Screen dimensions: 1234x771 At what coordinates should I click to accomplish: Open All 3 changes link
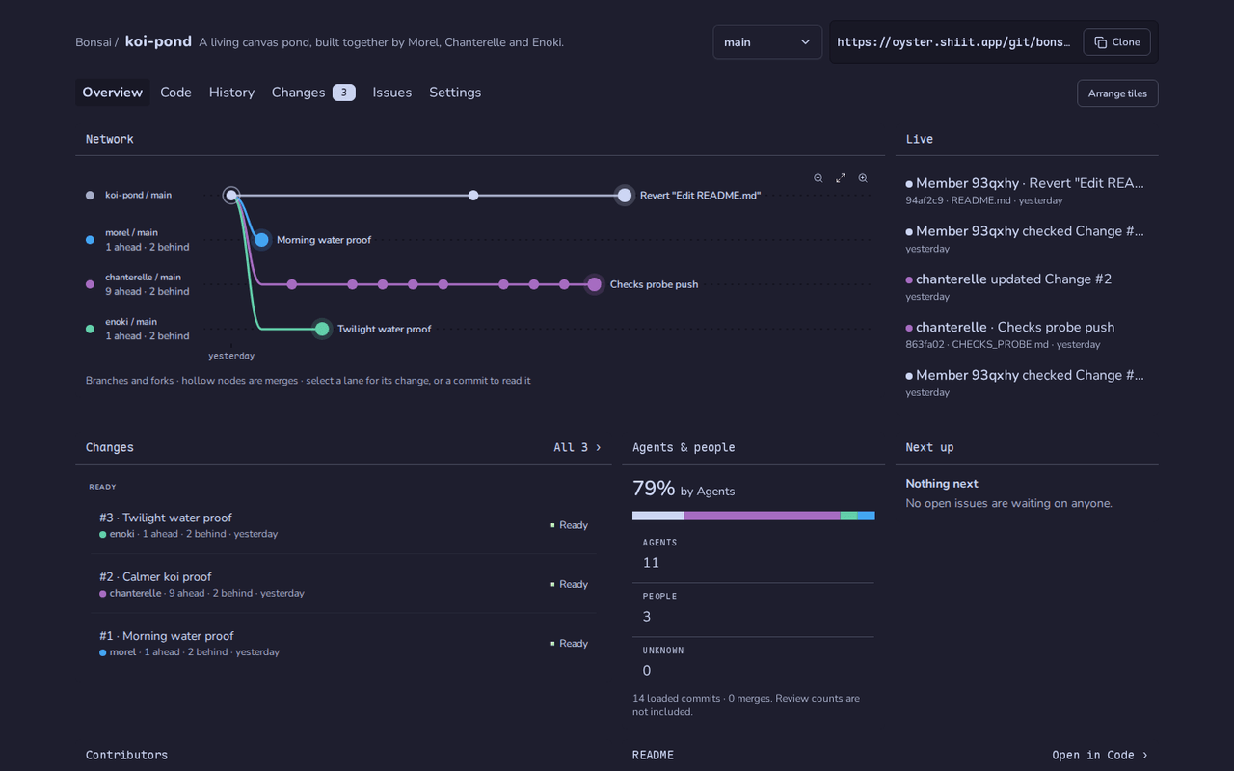coord(577,447)
